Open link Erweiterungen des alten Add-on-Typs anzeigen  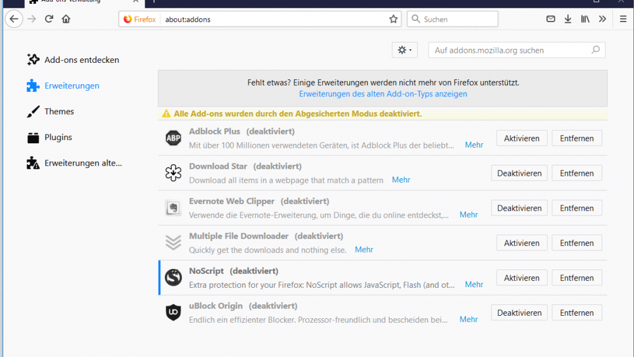[383, 94]
